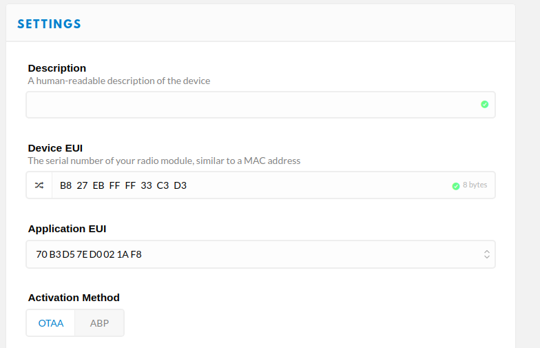Screen dimensions: 540x348
Task: Place cursor on the B8 byte in Device EUI
Action: click(x=65, y=185)
